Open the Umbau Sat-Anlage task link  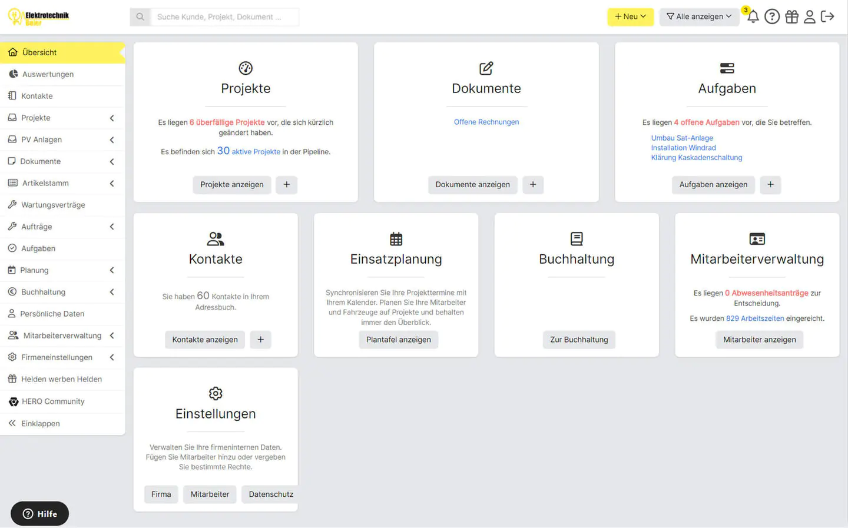(682, 138)
